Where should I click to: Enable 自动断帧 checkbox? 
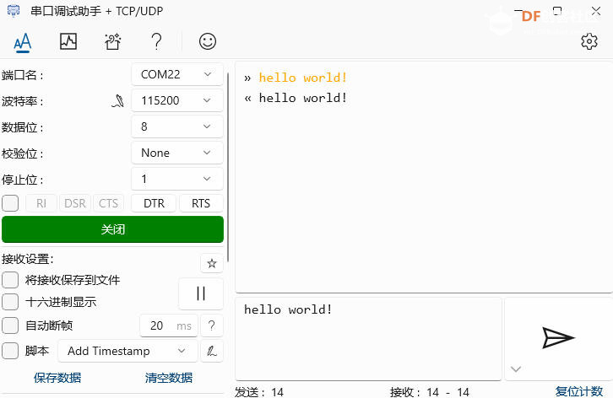10,325
